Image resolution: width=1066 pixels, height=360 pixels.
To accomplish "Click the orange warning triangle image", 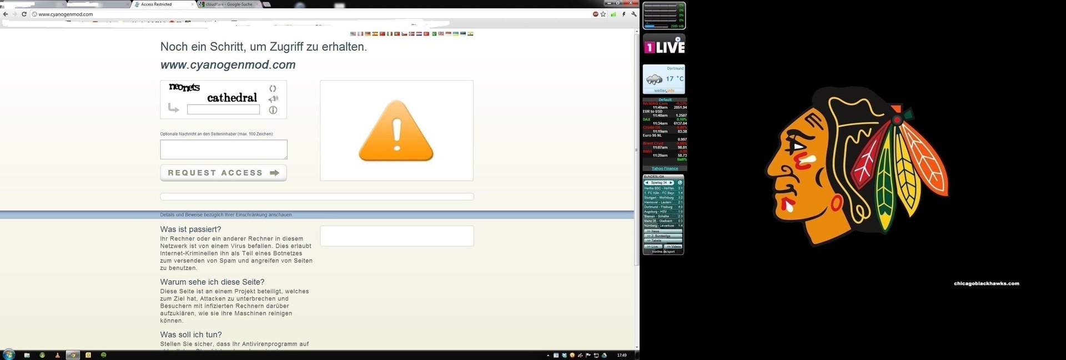I will point(396,131).
